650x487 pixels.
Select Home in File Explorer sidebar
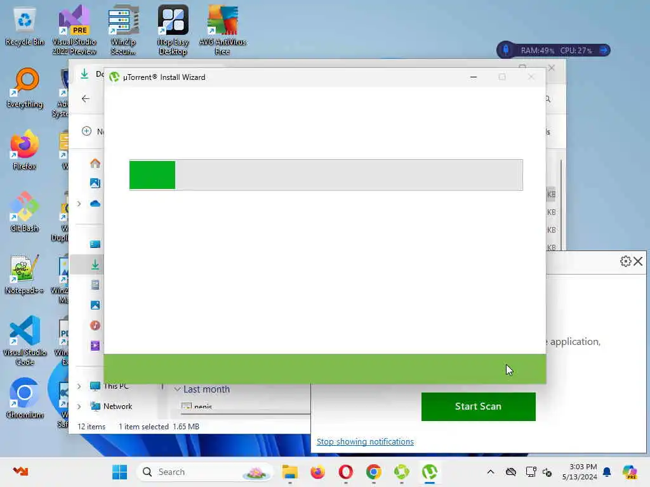(x=95, y=163)
